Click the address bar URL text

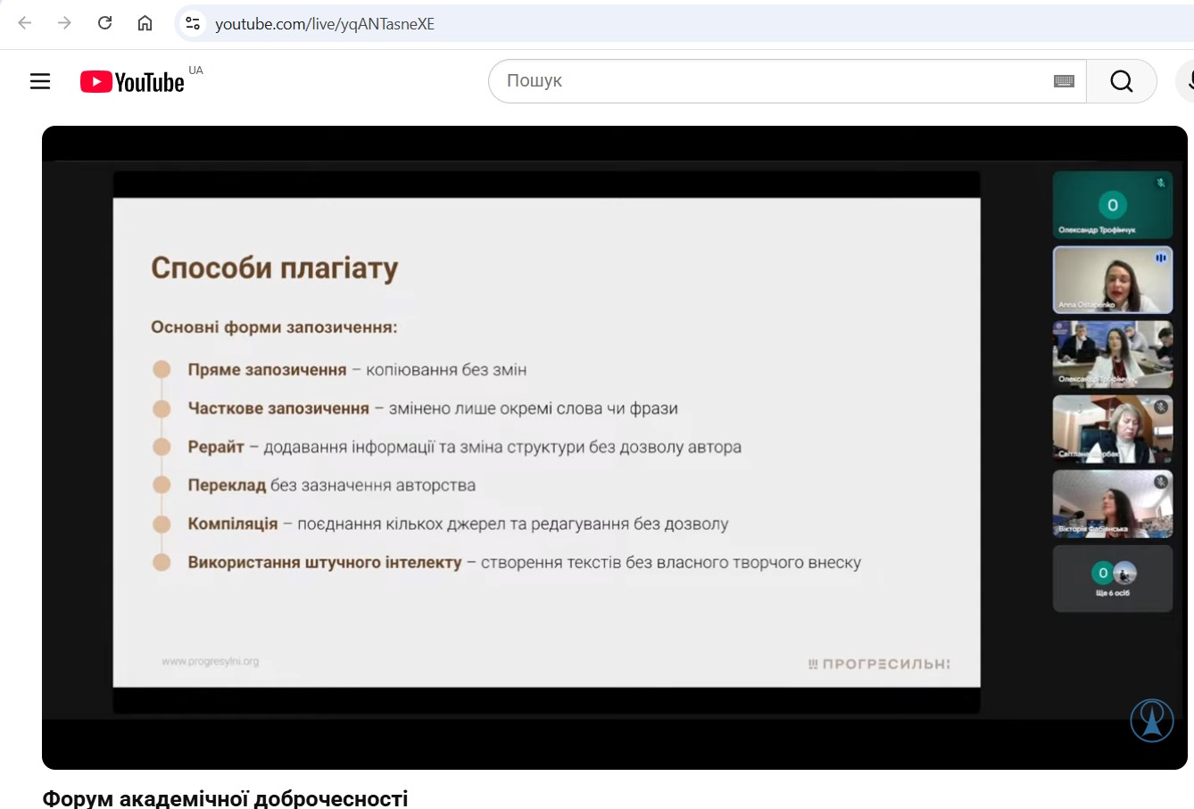(325, 24)
